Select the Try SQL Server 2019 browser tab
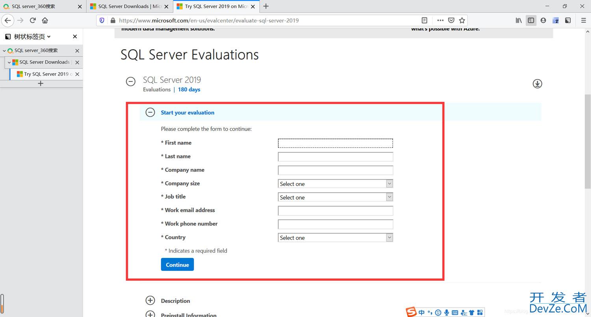 pos(216,6)
